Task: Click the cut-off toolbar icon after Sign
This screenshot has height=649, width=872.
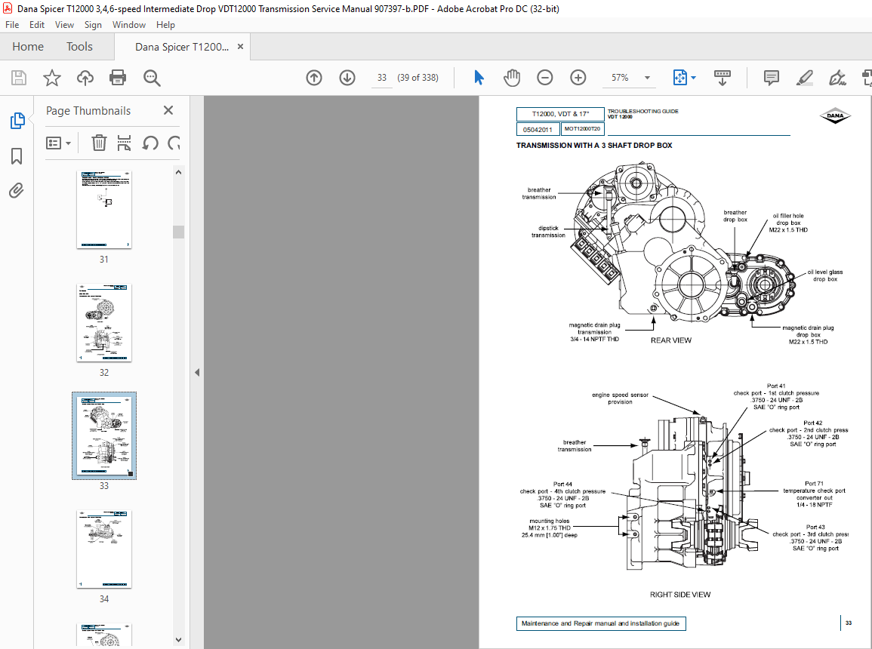Action: (867, 78)
